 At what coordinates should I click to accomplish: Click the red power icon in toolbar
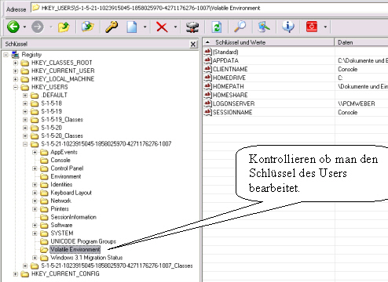pyautogui.click(x=312, y=27)
